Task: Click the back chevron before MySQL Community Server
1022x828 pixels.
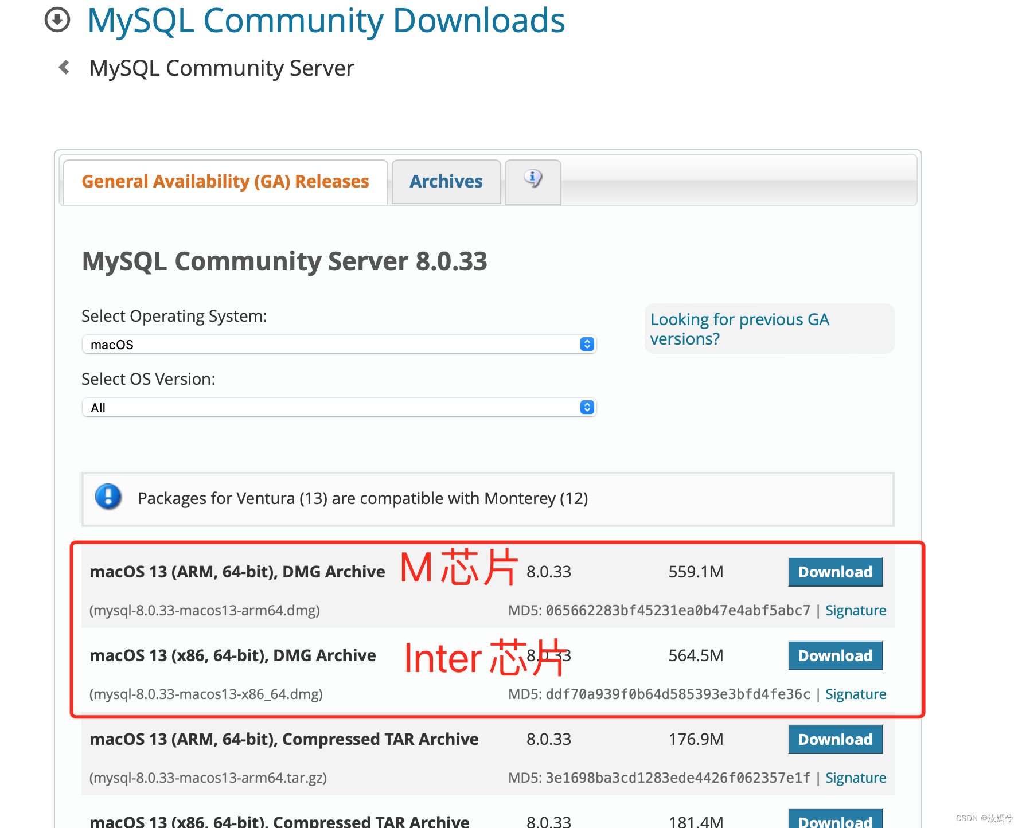Action: [x=64, y=68]
